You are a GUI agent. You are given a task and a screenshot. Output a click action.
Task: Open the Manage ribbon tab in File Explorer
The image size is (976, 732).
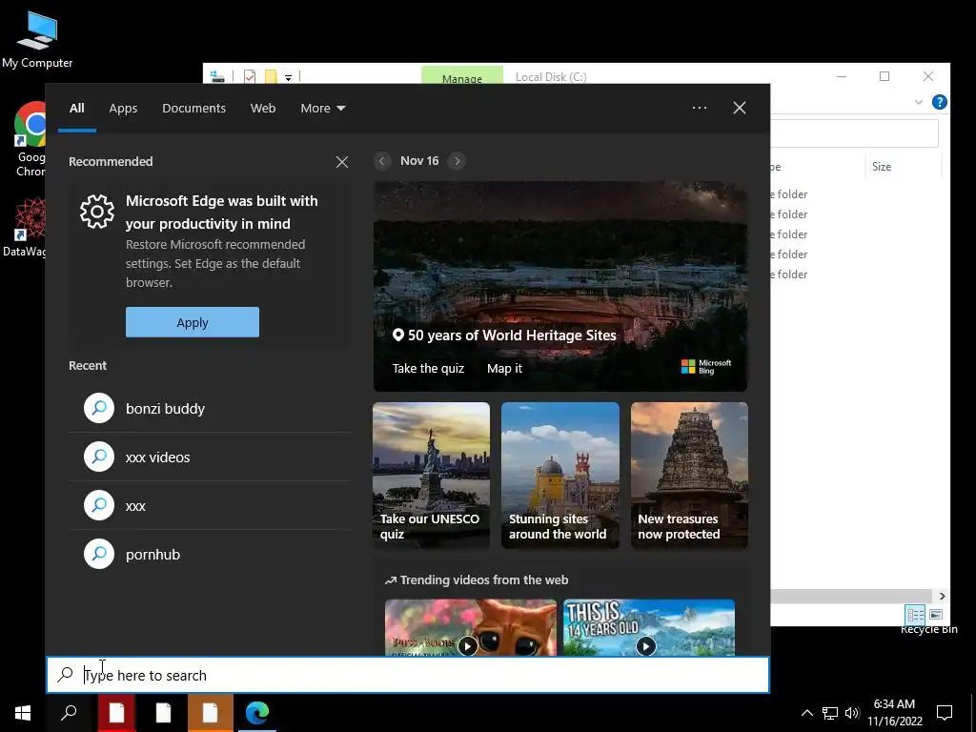(462, 76)
